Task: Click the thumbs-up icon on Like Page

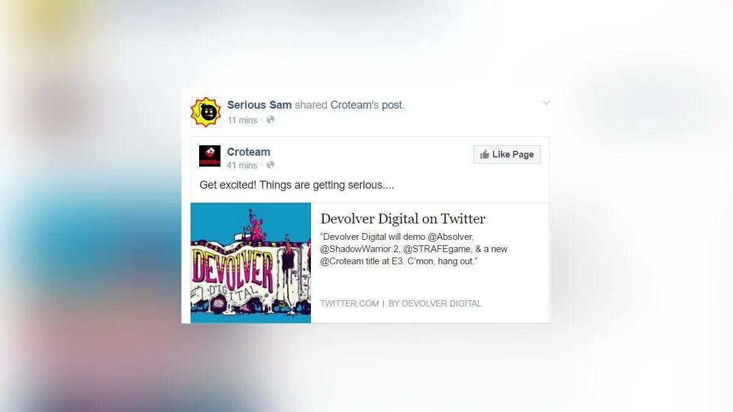Action: click(x=485, y=154)
